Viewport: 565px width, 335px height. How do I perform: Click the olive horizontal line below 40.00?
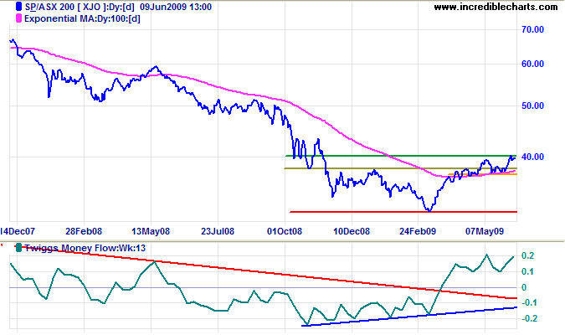coord(400,168)
